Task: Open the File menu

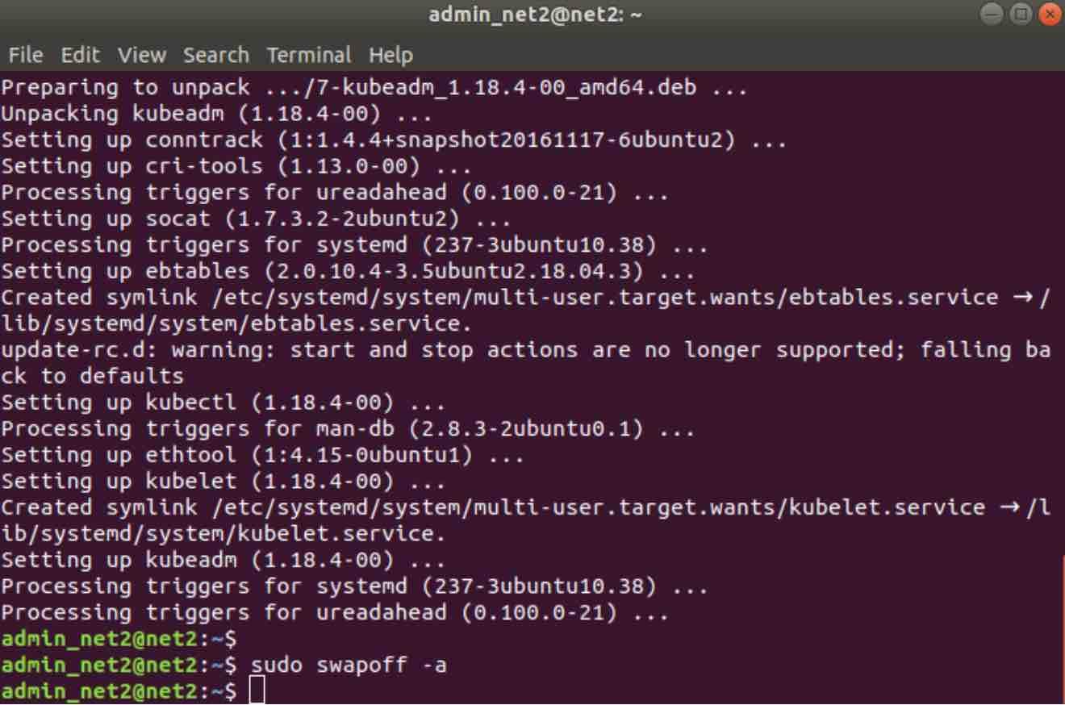Action: click(25, 55)
